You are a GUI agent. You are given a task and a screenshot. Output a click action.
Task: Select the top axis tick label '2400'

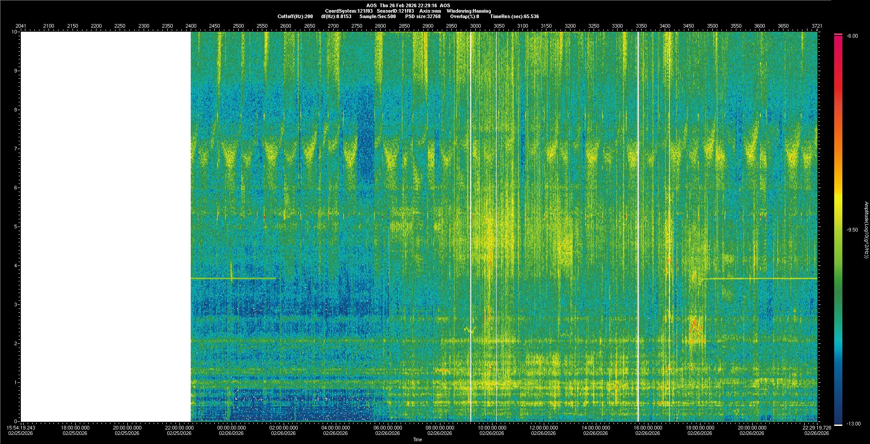[x=191, y=26]
